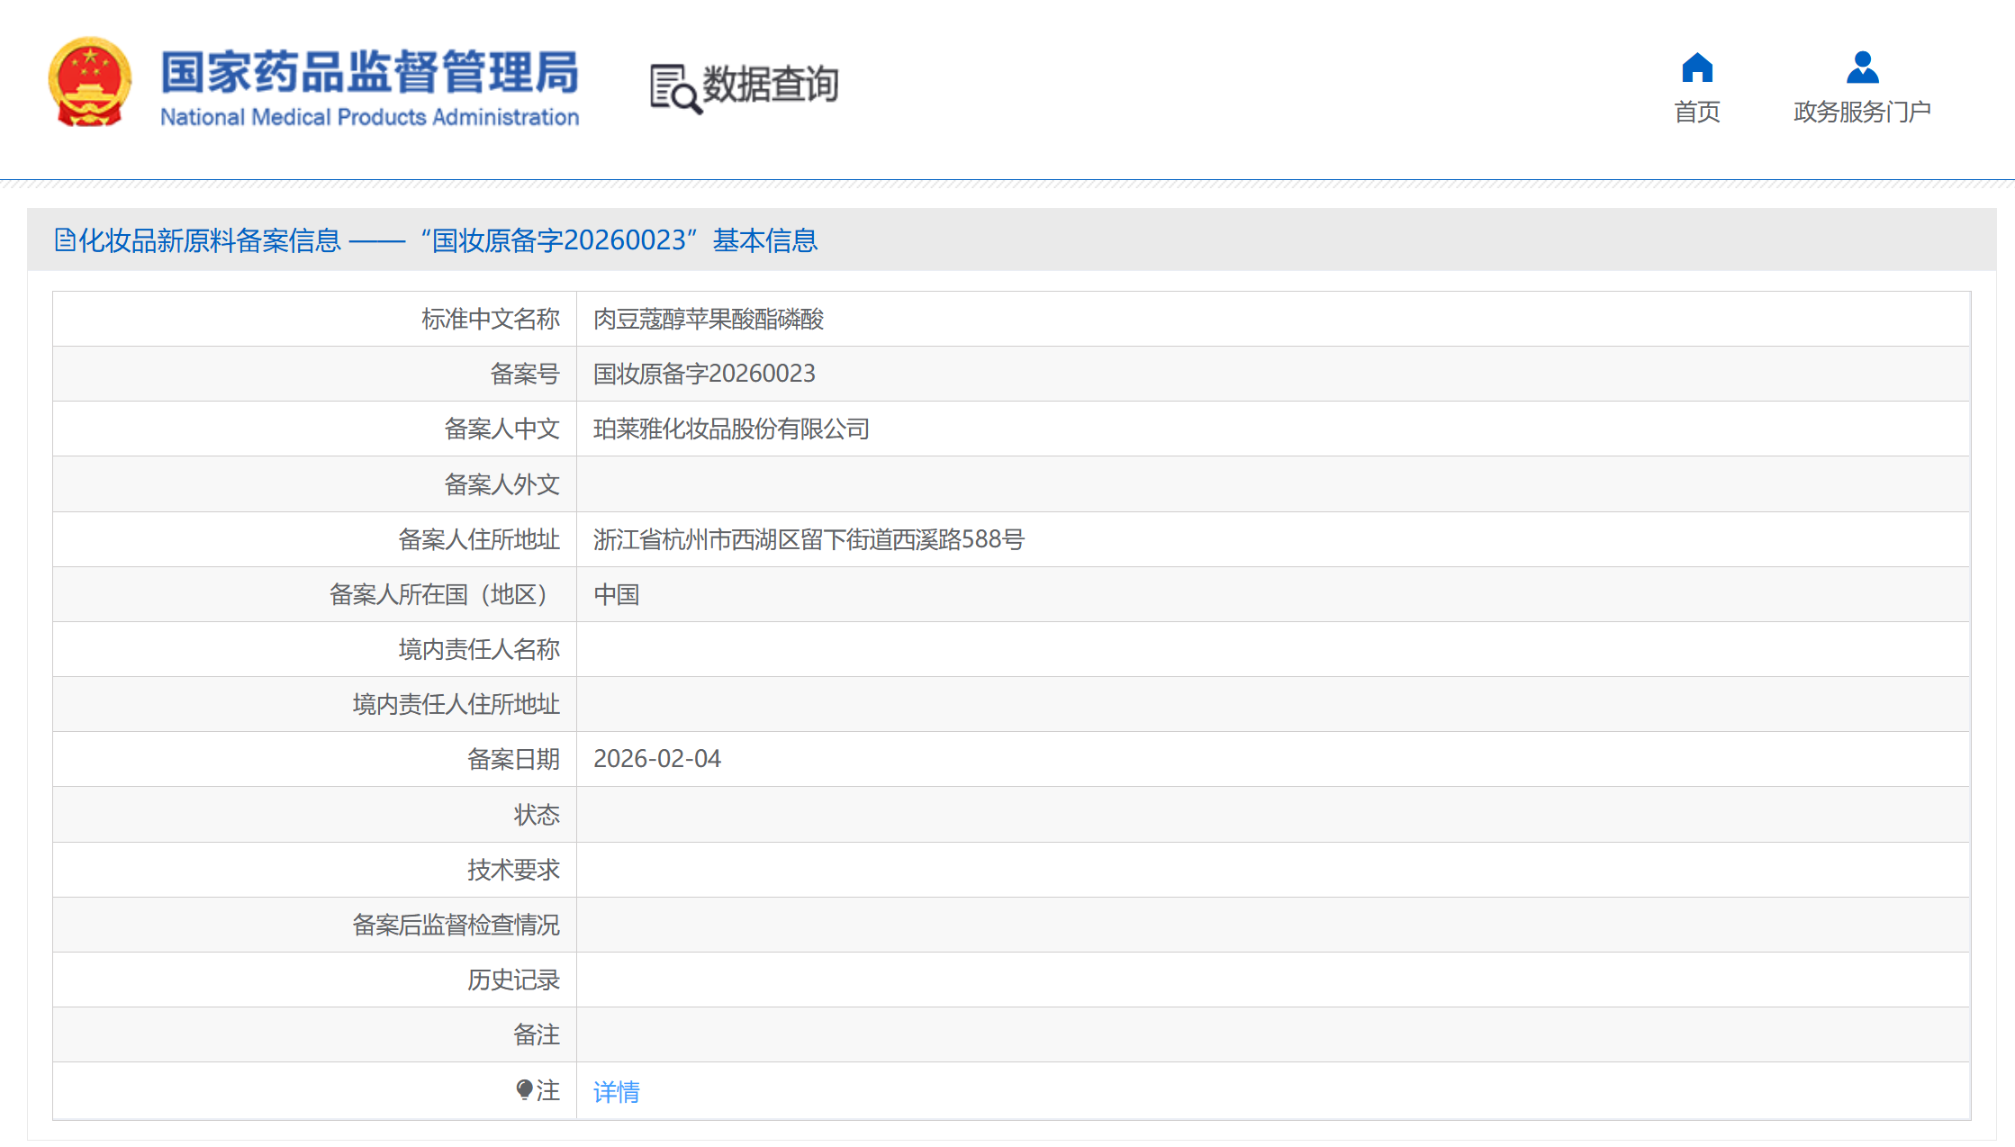Click National Medical Products Administration text
Screen dimensions: 2015x1147
[370, 117]
